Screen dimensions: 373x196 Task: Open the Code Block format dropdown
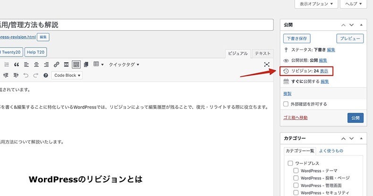67,75
